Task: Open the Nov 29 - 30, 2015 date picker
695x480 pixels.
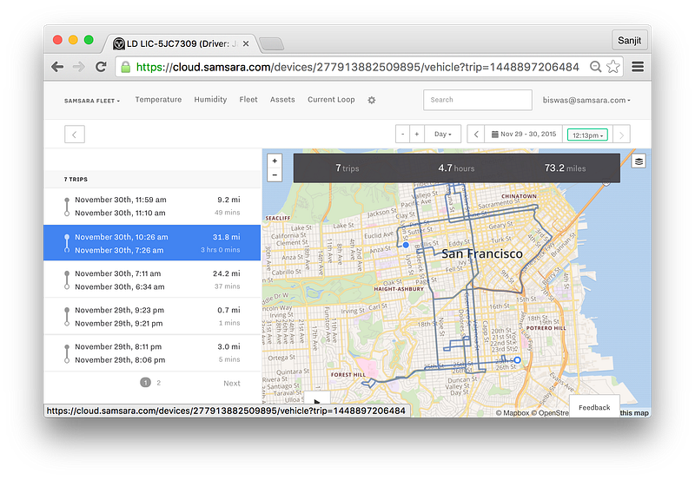Action: tap(524, 135)
